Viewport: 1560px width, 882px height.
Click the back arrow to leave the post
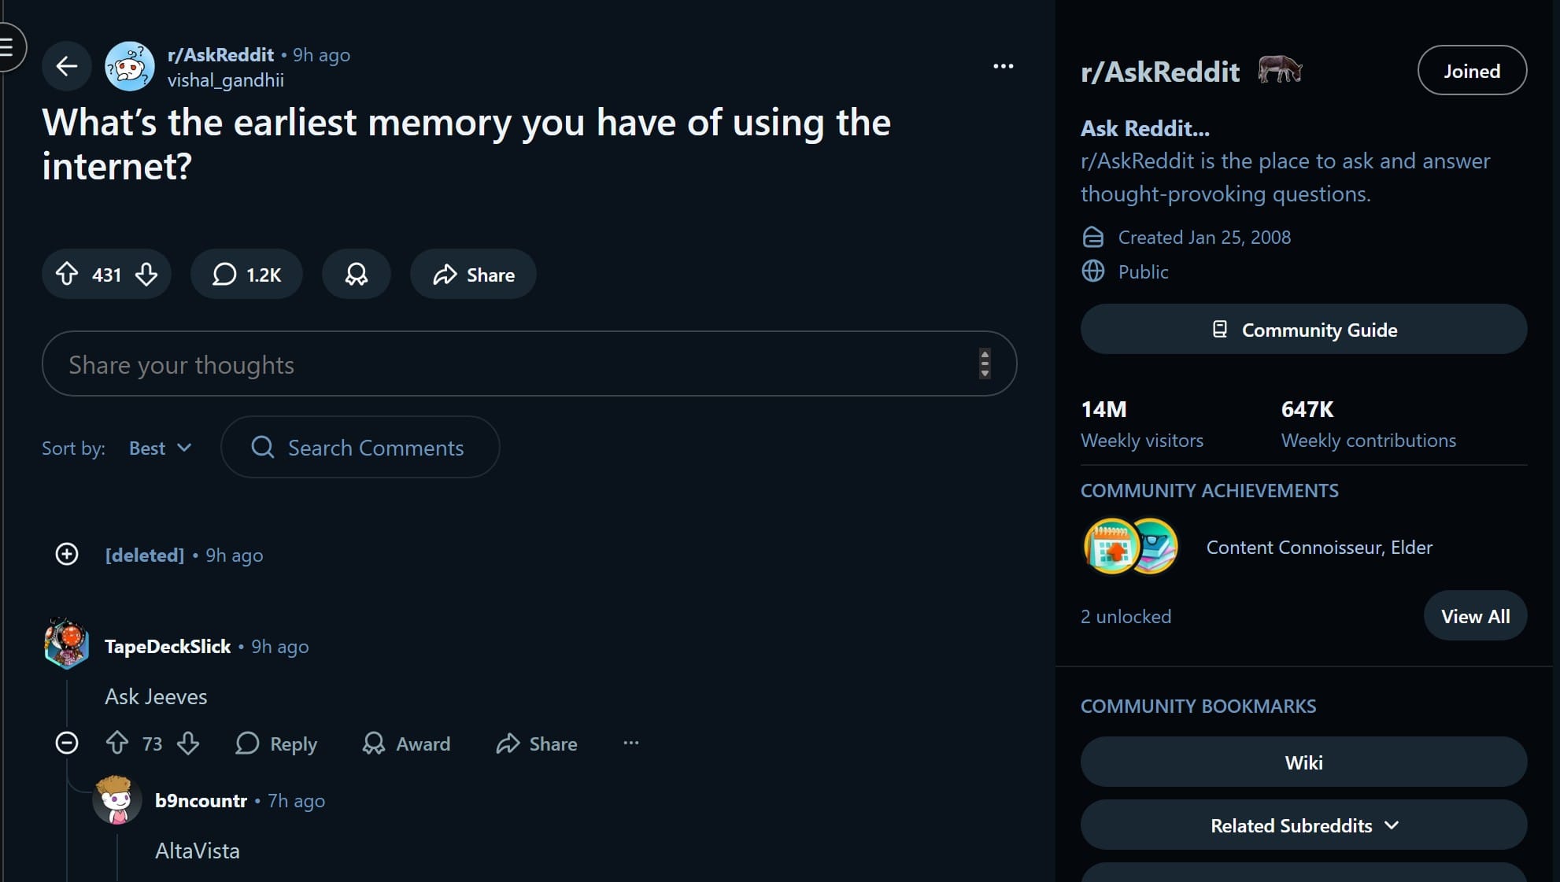[66, 66]
